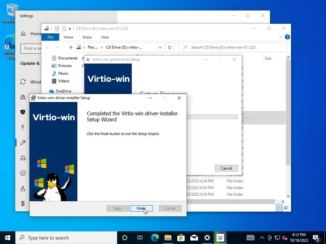Open Microsoft Store from taskbar
The image size is (326, 244).
[x=181, y=238]
